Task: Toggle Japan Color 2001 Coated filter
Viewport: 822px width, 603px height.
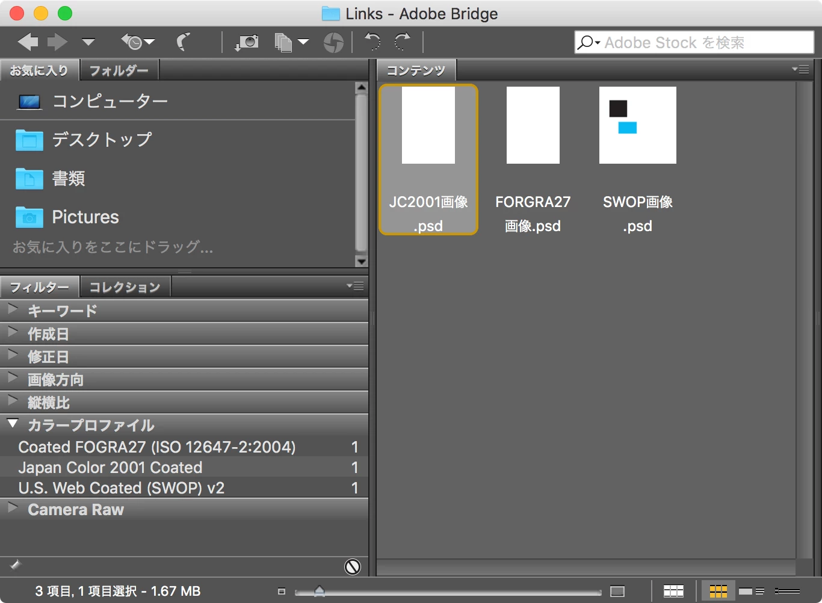Action: click(184, 467)
